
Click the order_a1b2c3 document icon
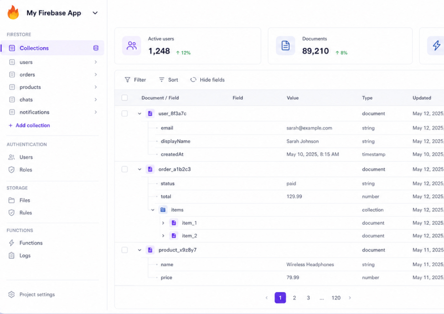150,170
